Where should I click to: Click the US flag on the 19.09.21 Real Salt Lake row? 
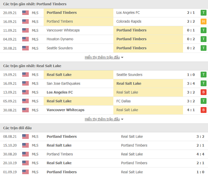pos(26,75)
